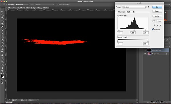The height and width of the screenshot is (104, 171).
Task: Select the Brush tool
Action: pos(2,33)
